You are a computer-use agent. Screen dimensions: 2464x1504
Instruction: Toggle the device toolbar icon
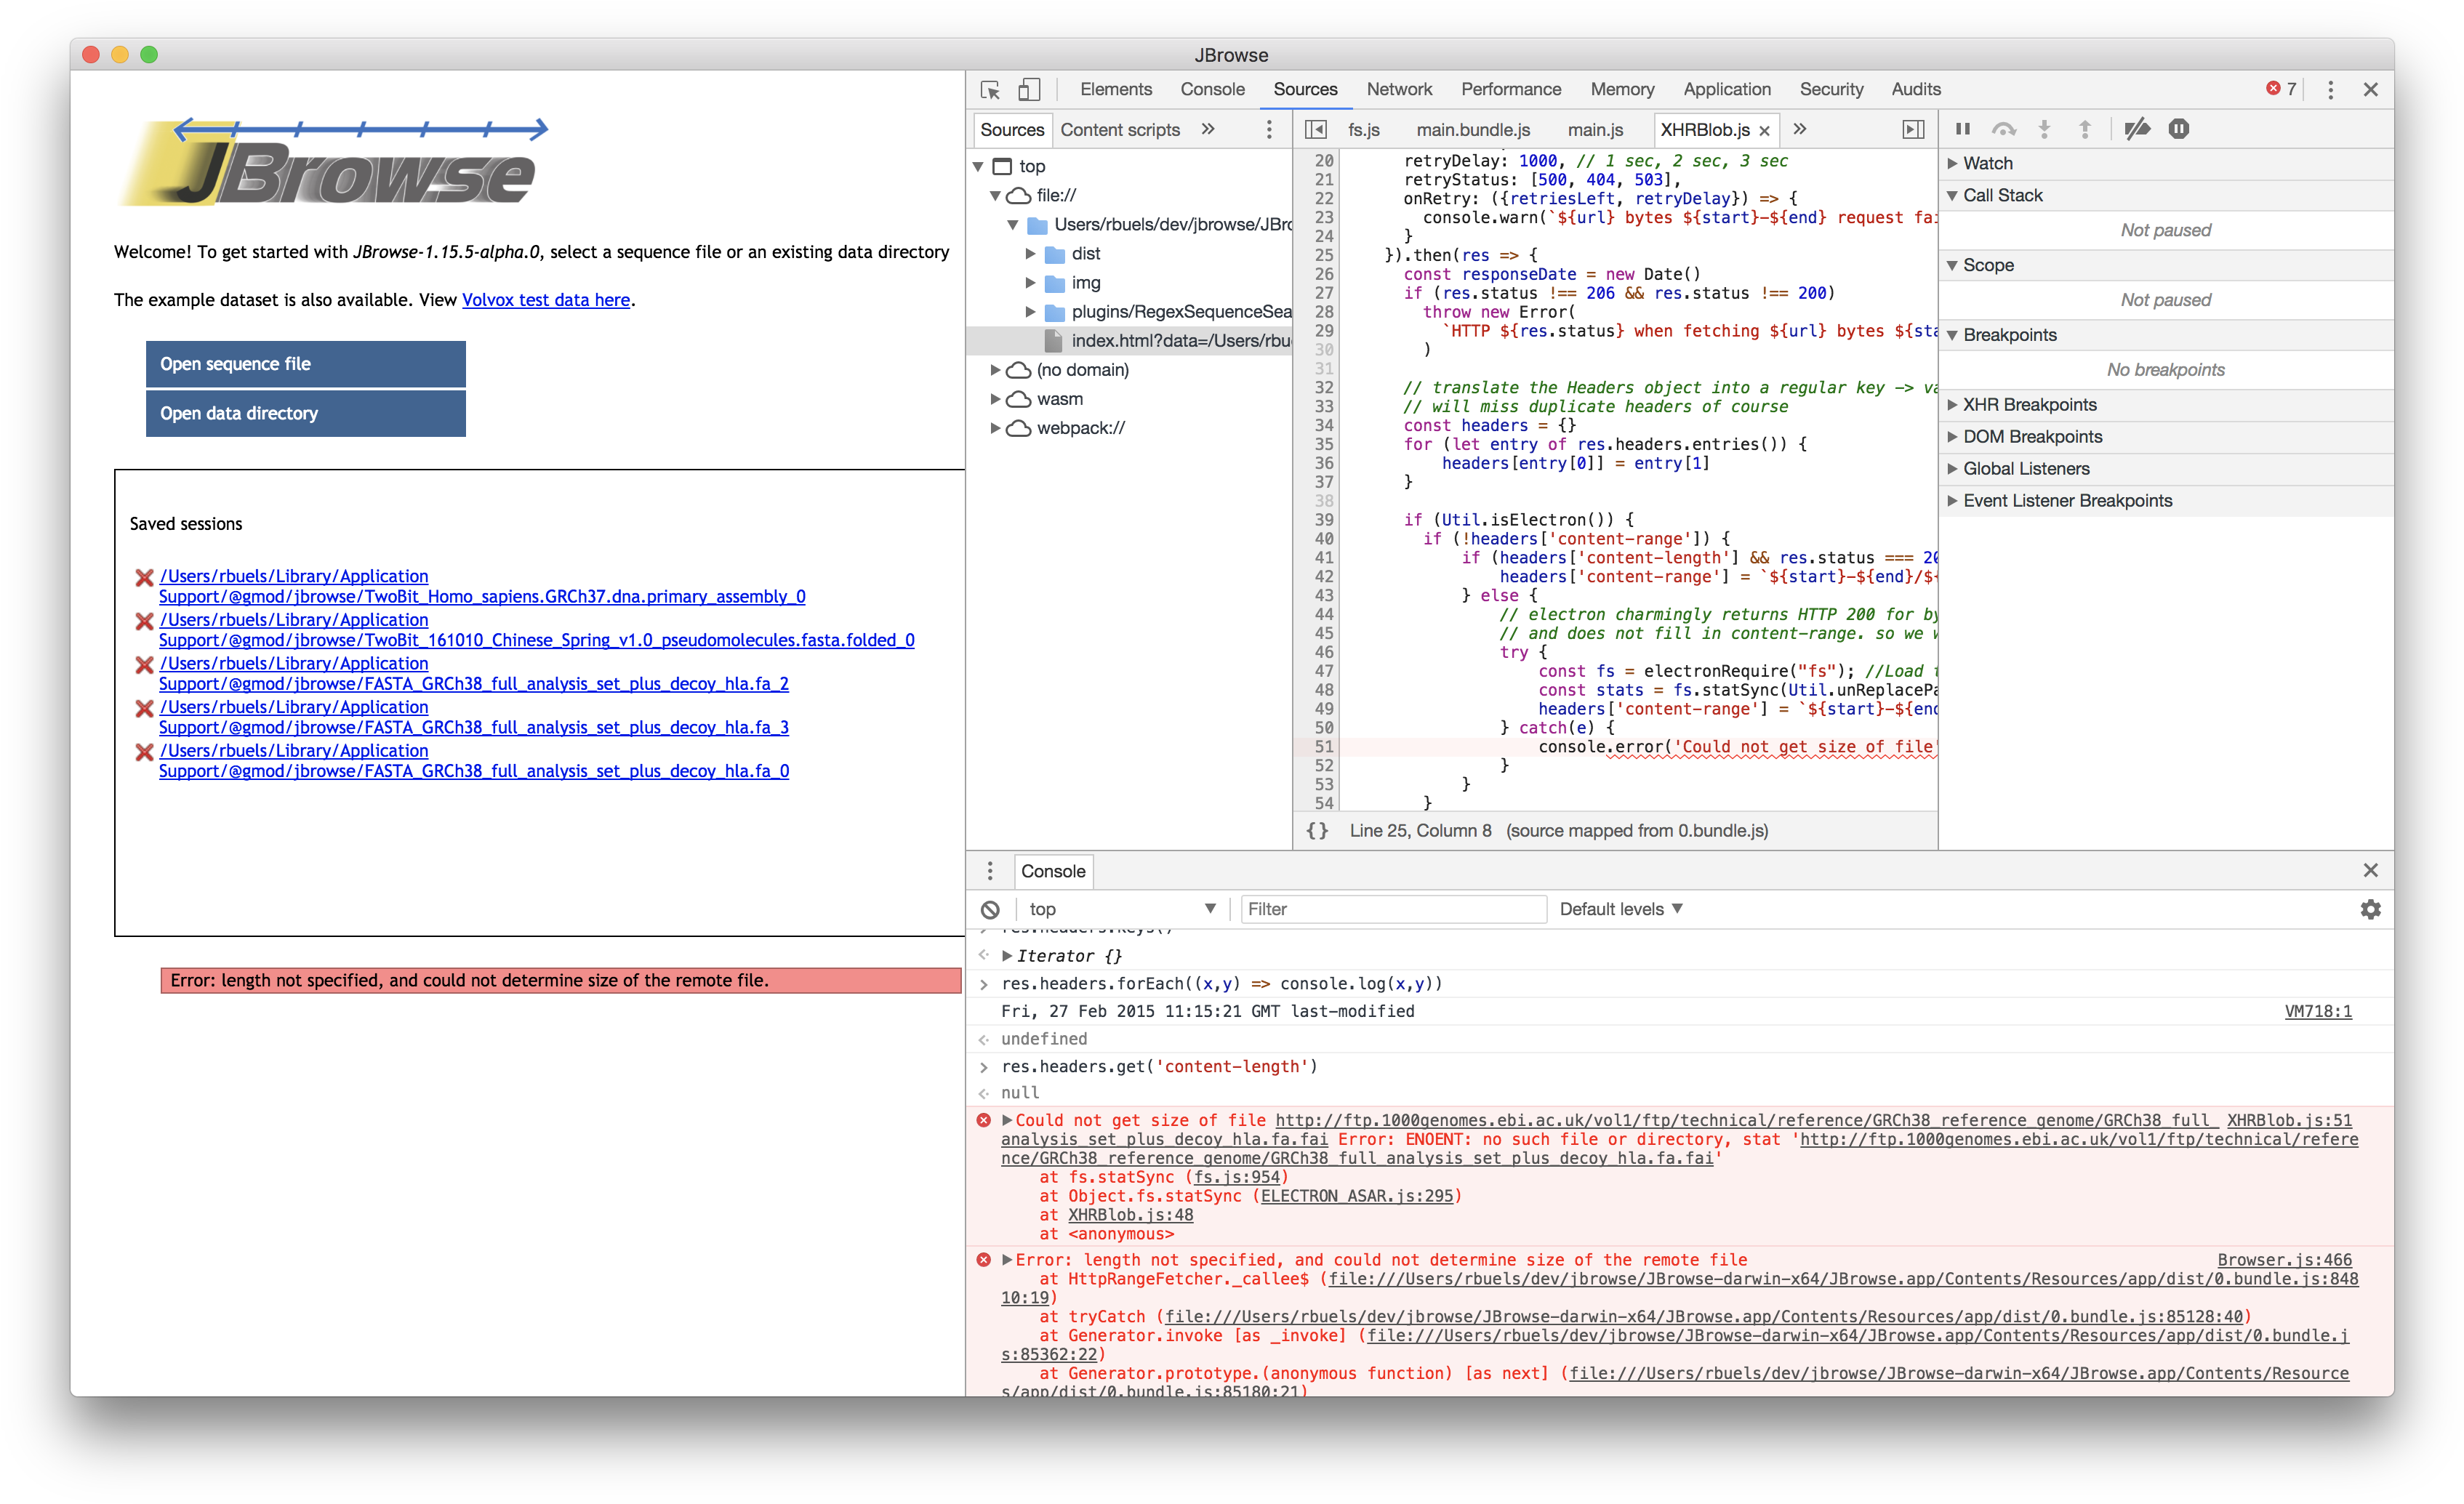point(1029,90)
